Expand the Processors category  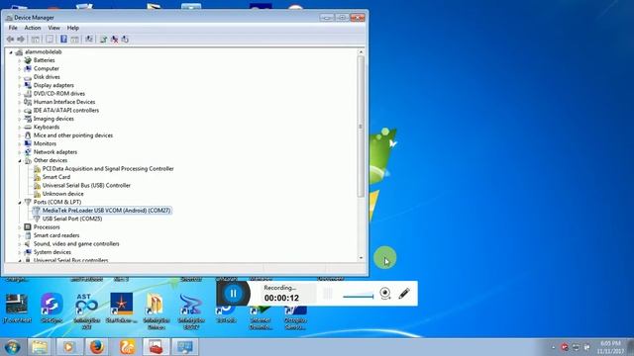click(x=19, y=227)
